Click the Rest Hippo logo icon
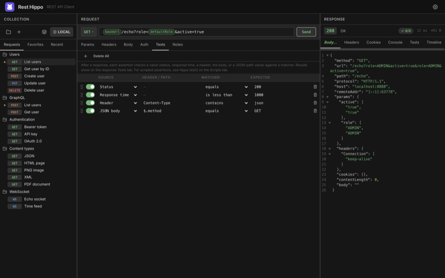445x278 pixels. tap(10, 7)
